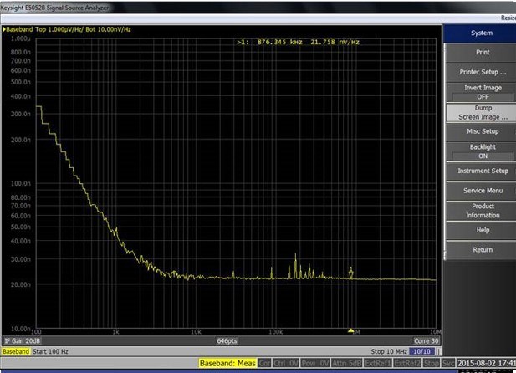This screenshot has height=373, width=516.
Task: Show Product Information
Action: coord(482,211)
